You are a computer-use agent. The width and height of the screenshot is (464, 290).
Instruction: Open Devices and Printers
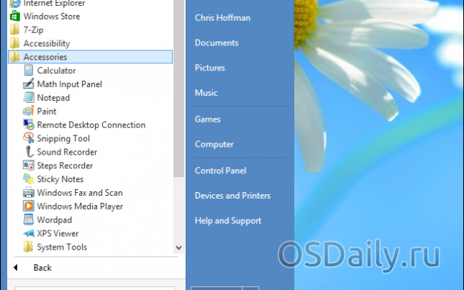(232, 196)
